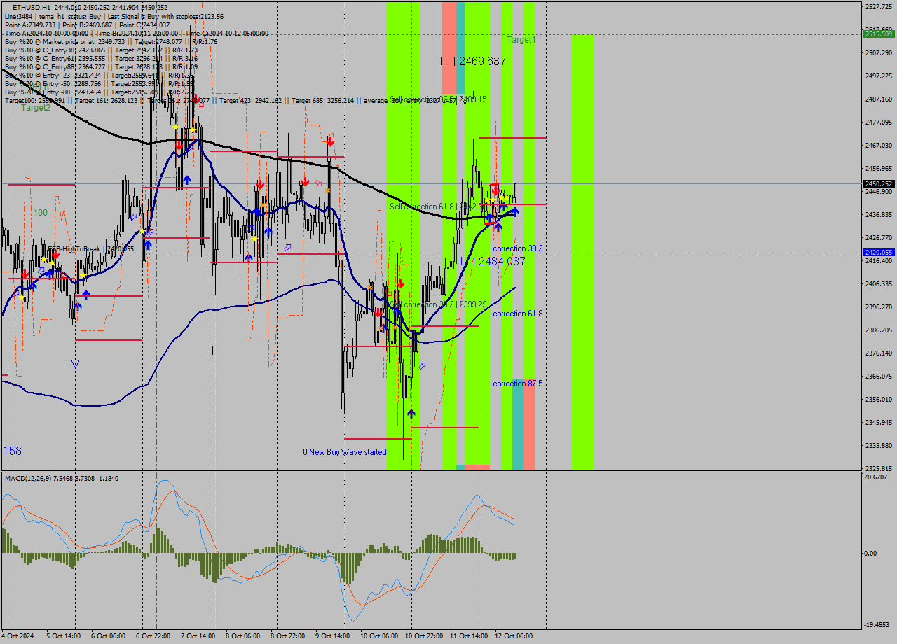Select the blue 'correction 38.2' label

pos(518,248)
